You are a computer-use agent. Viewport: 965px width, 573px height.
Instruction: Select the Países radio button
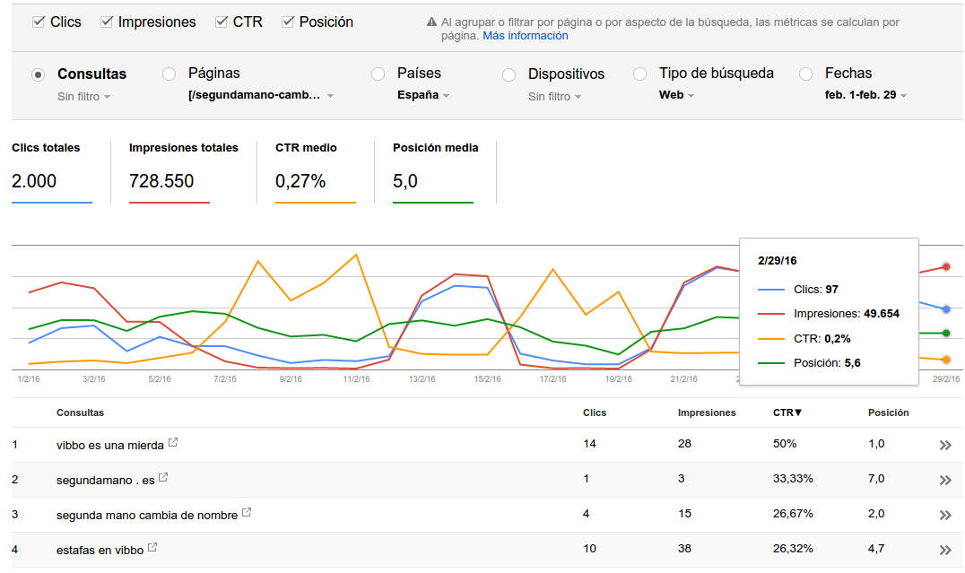(x=378, y=74)
